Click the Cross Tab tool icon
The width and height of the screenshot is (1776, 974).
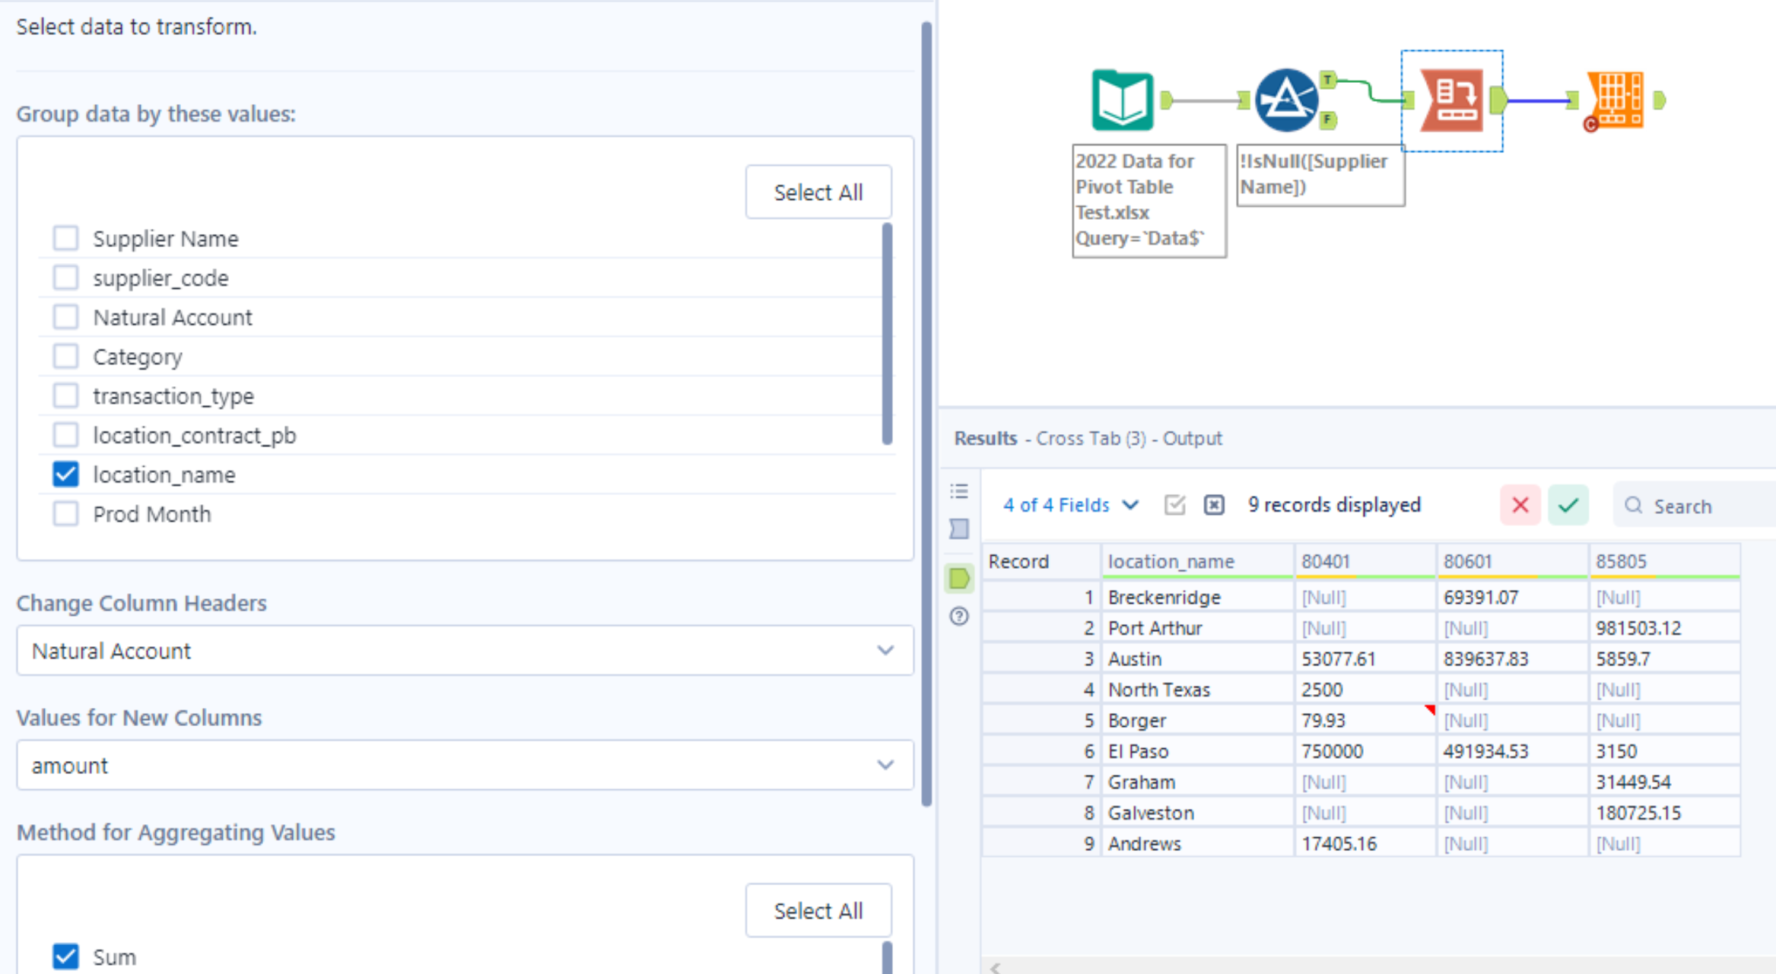pyautogui.click(x=1451, y=100)
